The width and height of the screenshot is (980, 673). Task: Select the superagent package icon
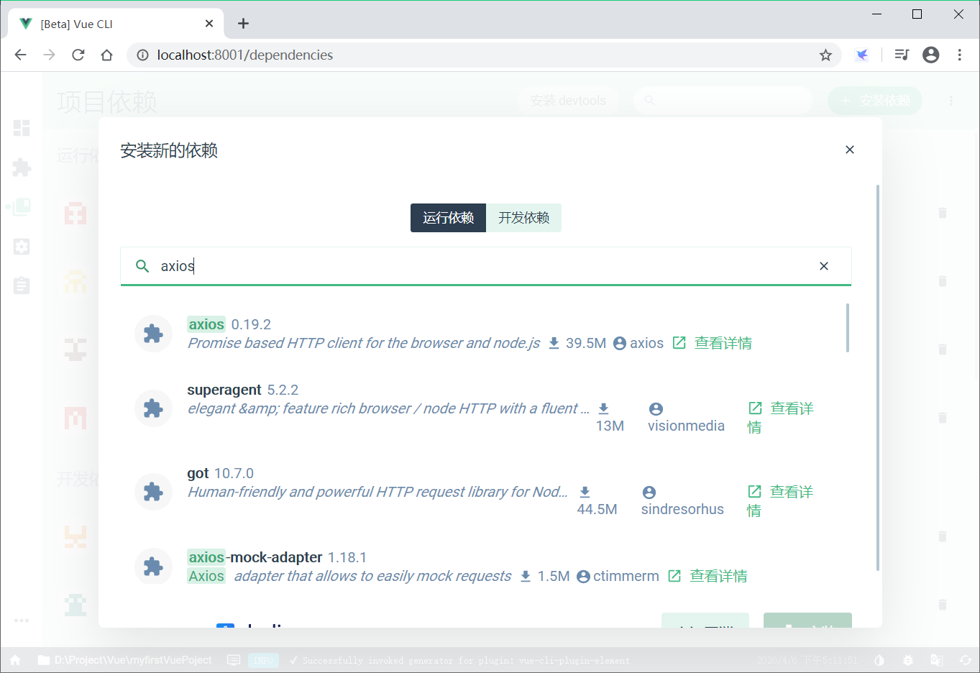pyautogui.click(x=153, y=408)
